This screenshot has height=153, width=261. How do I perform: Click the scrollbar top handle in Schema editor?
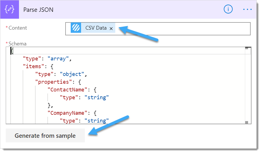(x=246, y=48)
